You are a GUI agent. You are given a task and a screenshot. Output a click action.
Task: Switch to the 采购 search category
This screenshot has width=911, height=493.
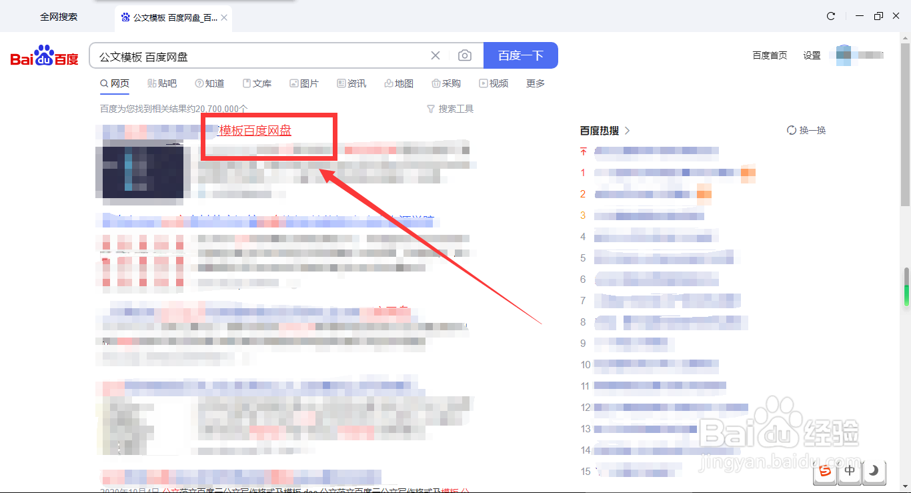coord(446,83)
